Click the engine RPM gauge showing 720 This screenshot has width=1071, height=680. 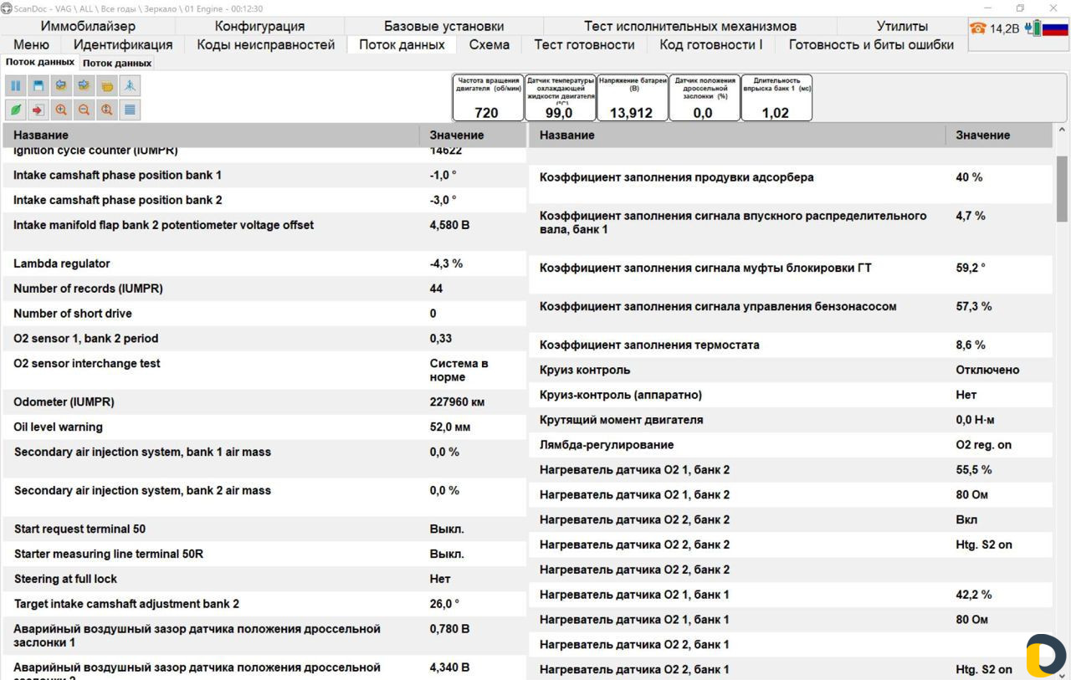click(488, 97)
